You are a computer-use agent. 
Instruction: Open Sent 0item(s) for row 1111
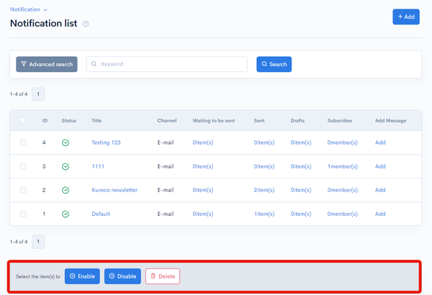pyautogui.click(x=264, y=166)
